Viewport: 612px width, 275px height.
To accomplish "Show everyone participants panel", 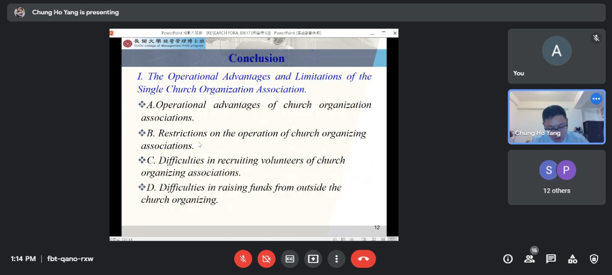I will 529,259.
